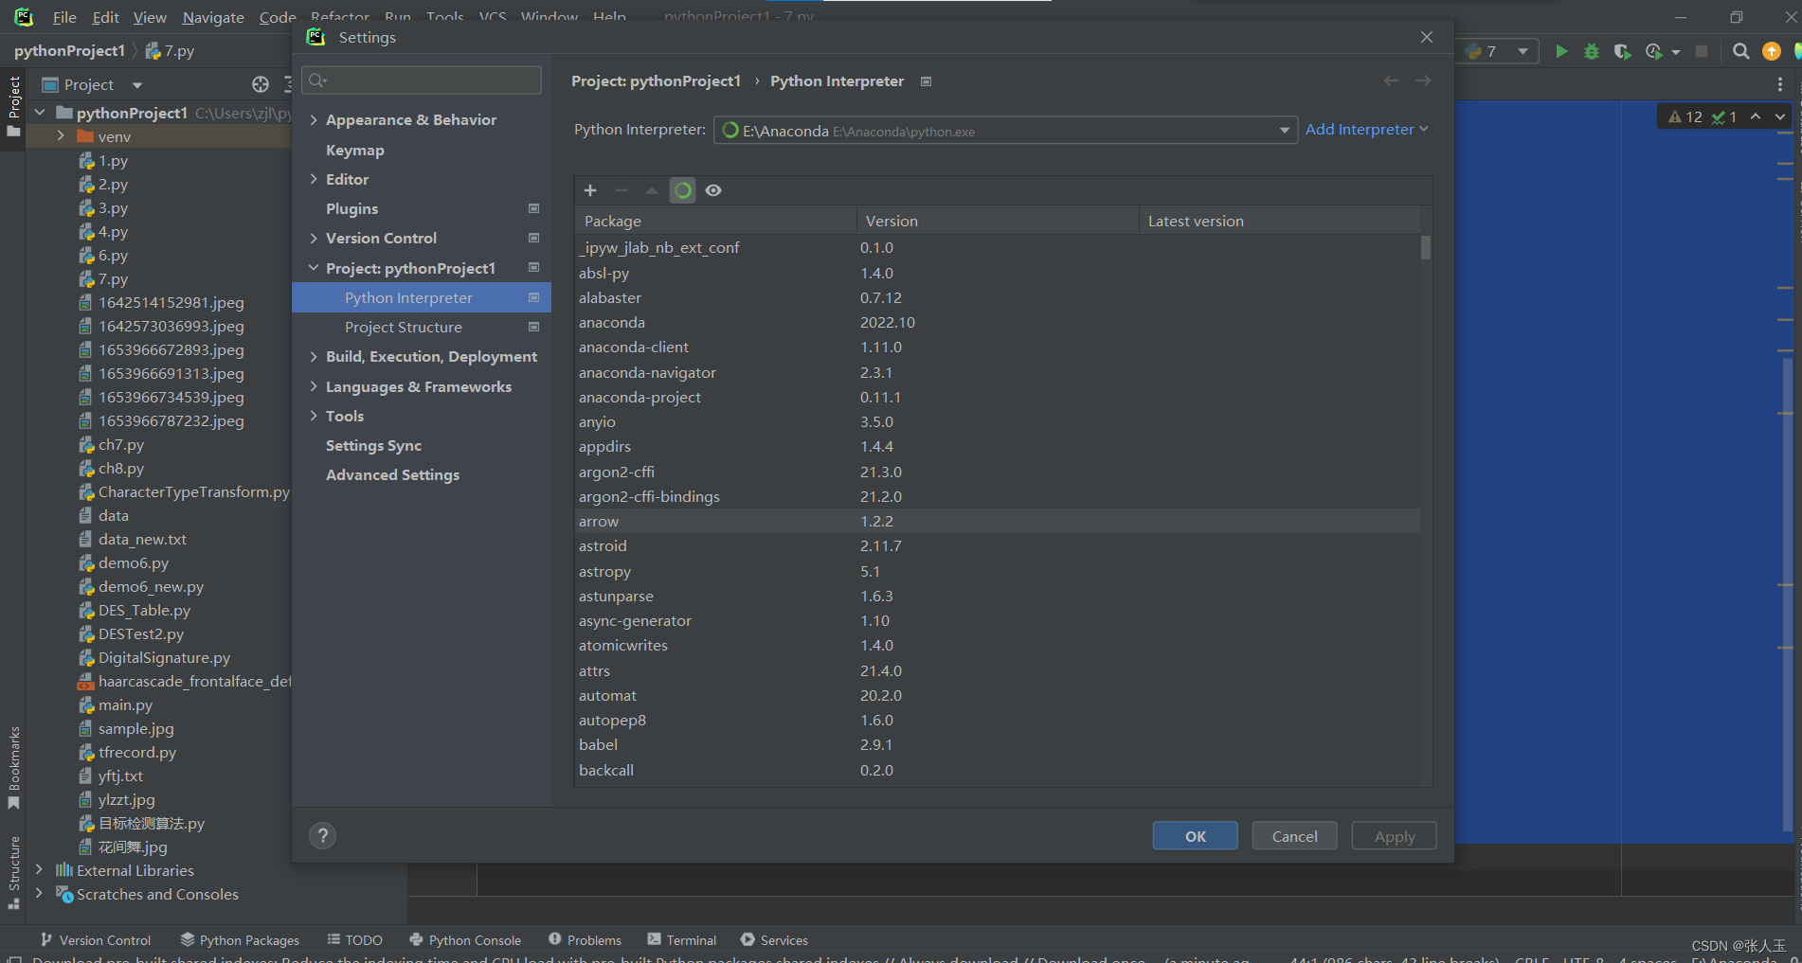Image resolution: width=1802 pixels, height=963 pixels.
Task: Open the Edit menu
Action: click(x=105, y=17)
